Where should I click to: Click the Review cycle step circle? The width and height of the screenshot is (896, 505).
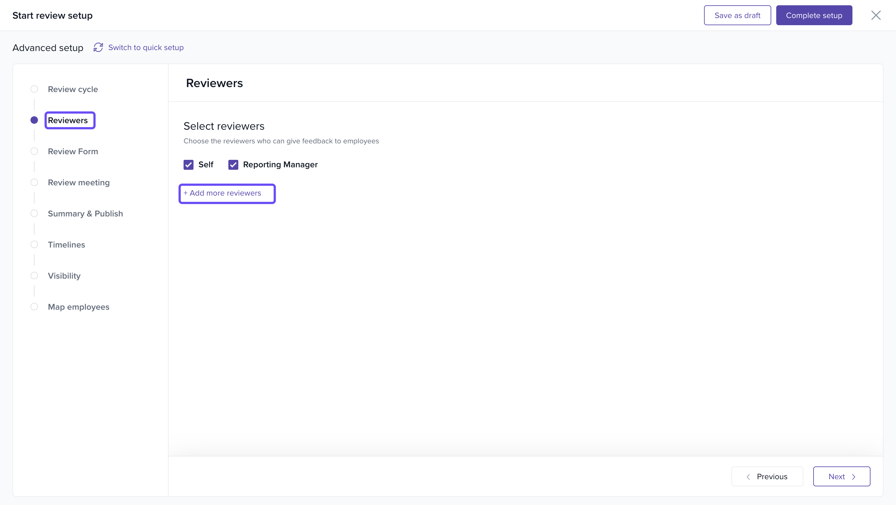(34, 89)
